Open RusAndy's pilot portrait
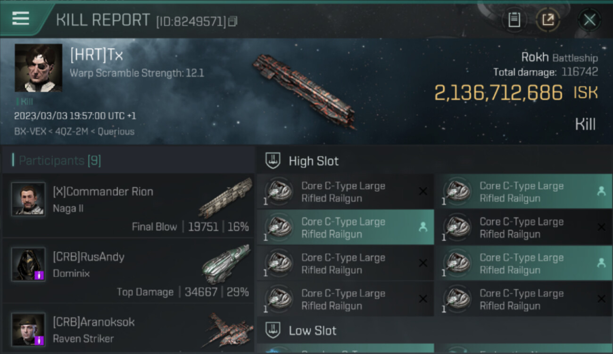The height and width of the screenshot is (354, 613). click(28, 264)
